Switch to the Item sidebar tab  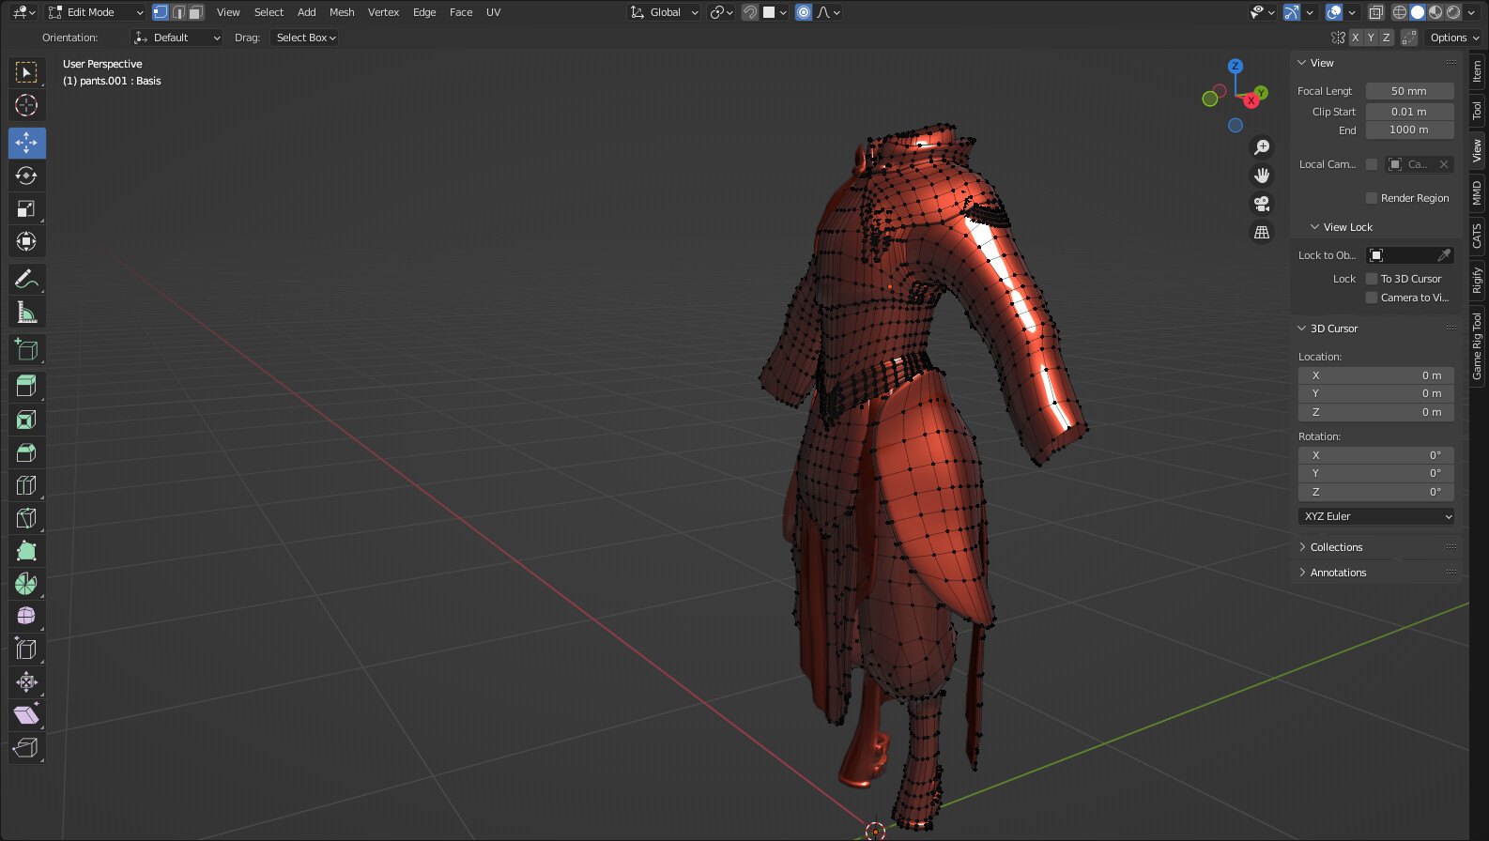click(1477, 70)
